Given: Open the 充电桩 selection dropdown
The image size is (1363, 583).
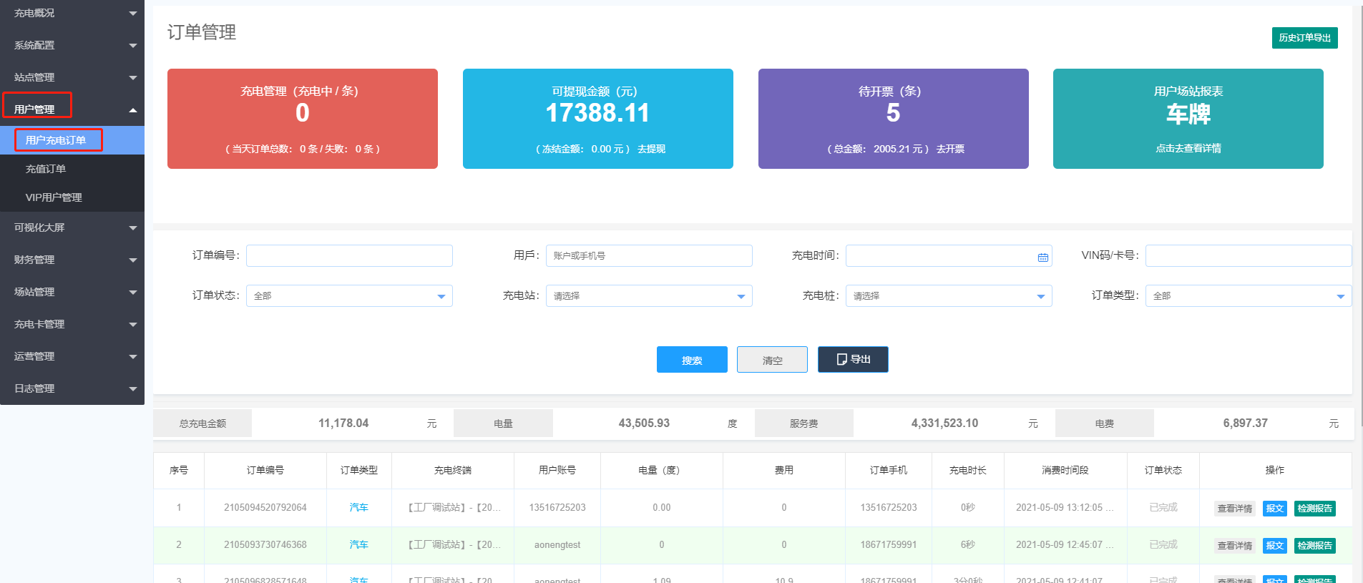Looking at the screenshot, I should pos(948,296).
